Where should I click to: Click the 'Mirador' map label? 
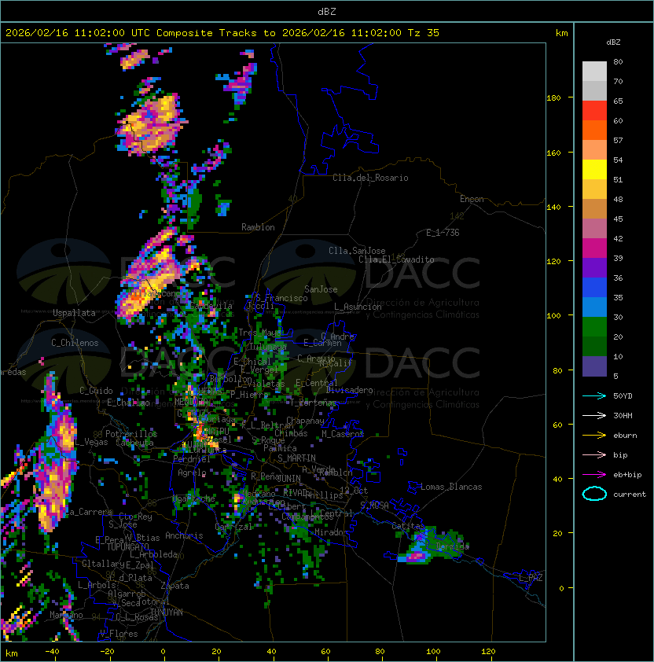[x=331, y=532]
